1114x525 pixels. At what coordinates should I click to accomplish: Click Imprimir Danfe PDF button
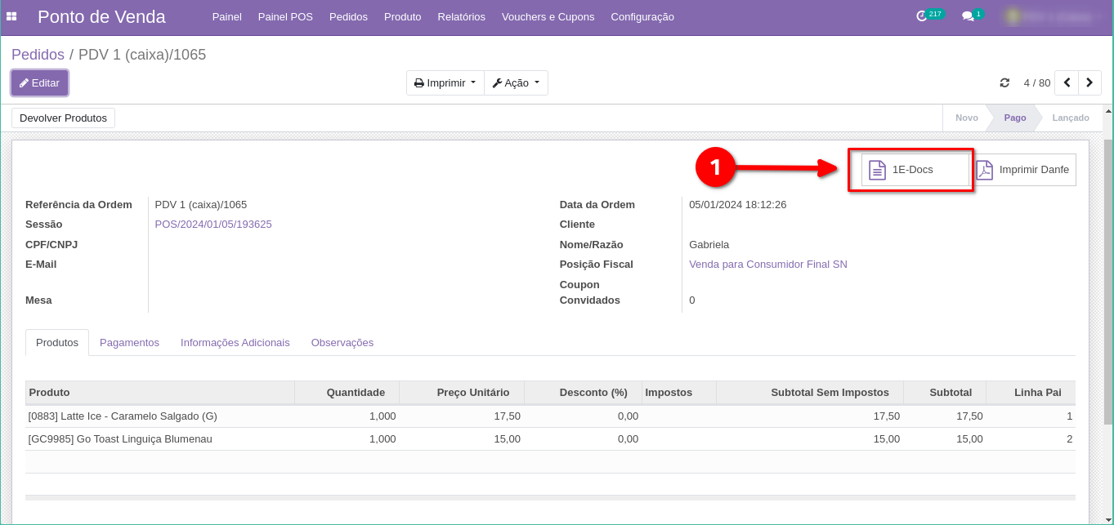pyautogui.click(x=1024, y=170)
